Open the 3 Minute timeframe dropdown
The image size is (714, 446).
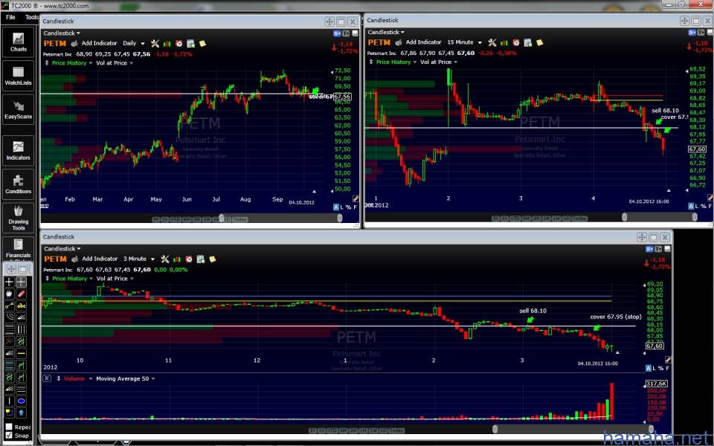(138, 259)
